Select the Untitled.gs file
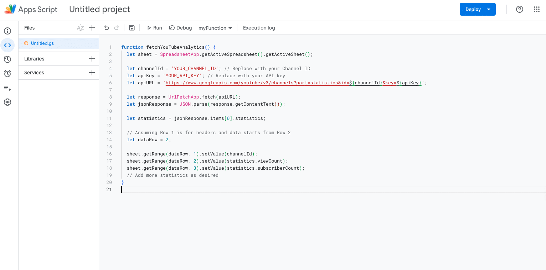Screen dimensions: 546x270 [58, 43]
